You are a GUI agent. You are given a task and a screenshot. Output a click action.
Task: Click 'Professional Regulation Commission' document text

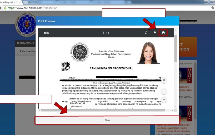111,54
